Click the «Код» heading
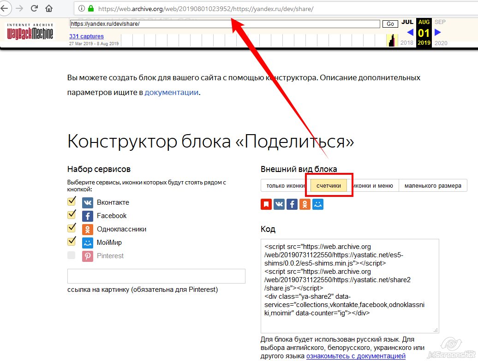This screenshot has height=361, width=478. [268, 229]
